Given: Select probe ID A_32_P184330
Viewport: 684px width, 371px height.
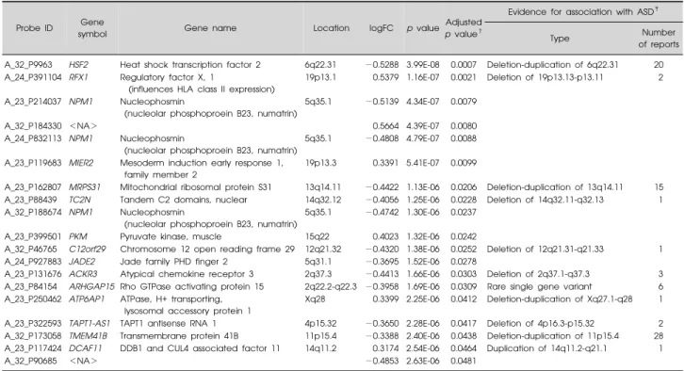Looking at the screenshot, I should click(33, 126).
